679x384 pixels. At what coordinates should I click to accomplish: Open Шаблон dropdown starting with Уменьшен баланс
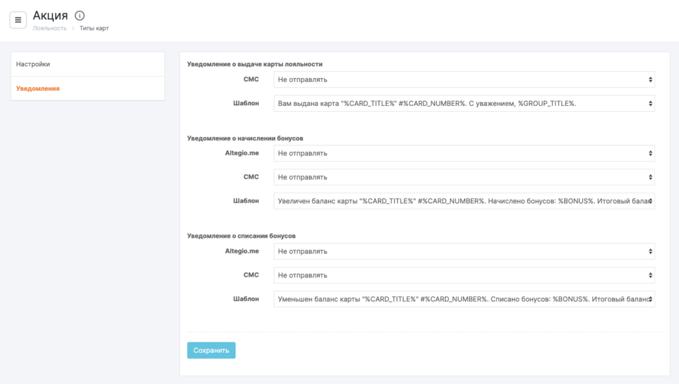[463, 299]
